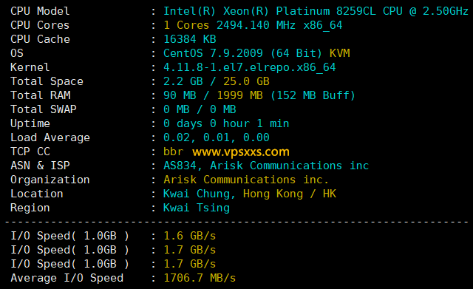Click the Total RAM value '90 MB / 1999 MB'
This screenshot has height=289, width=473.
click(213, 95)
